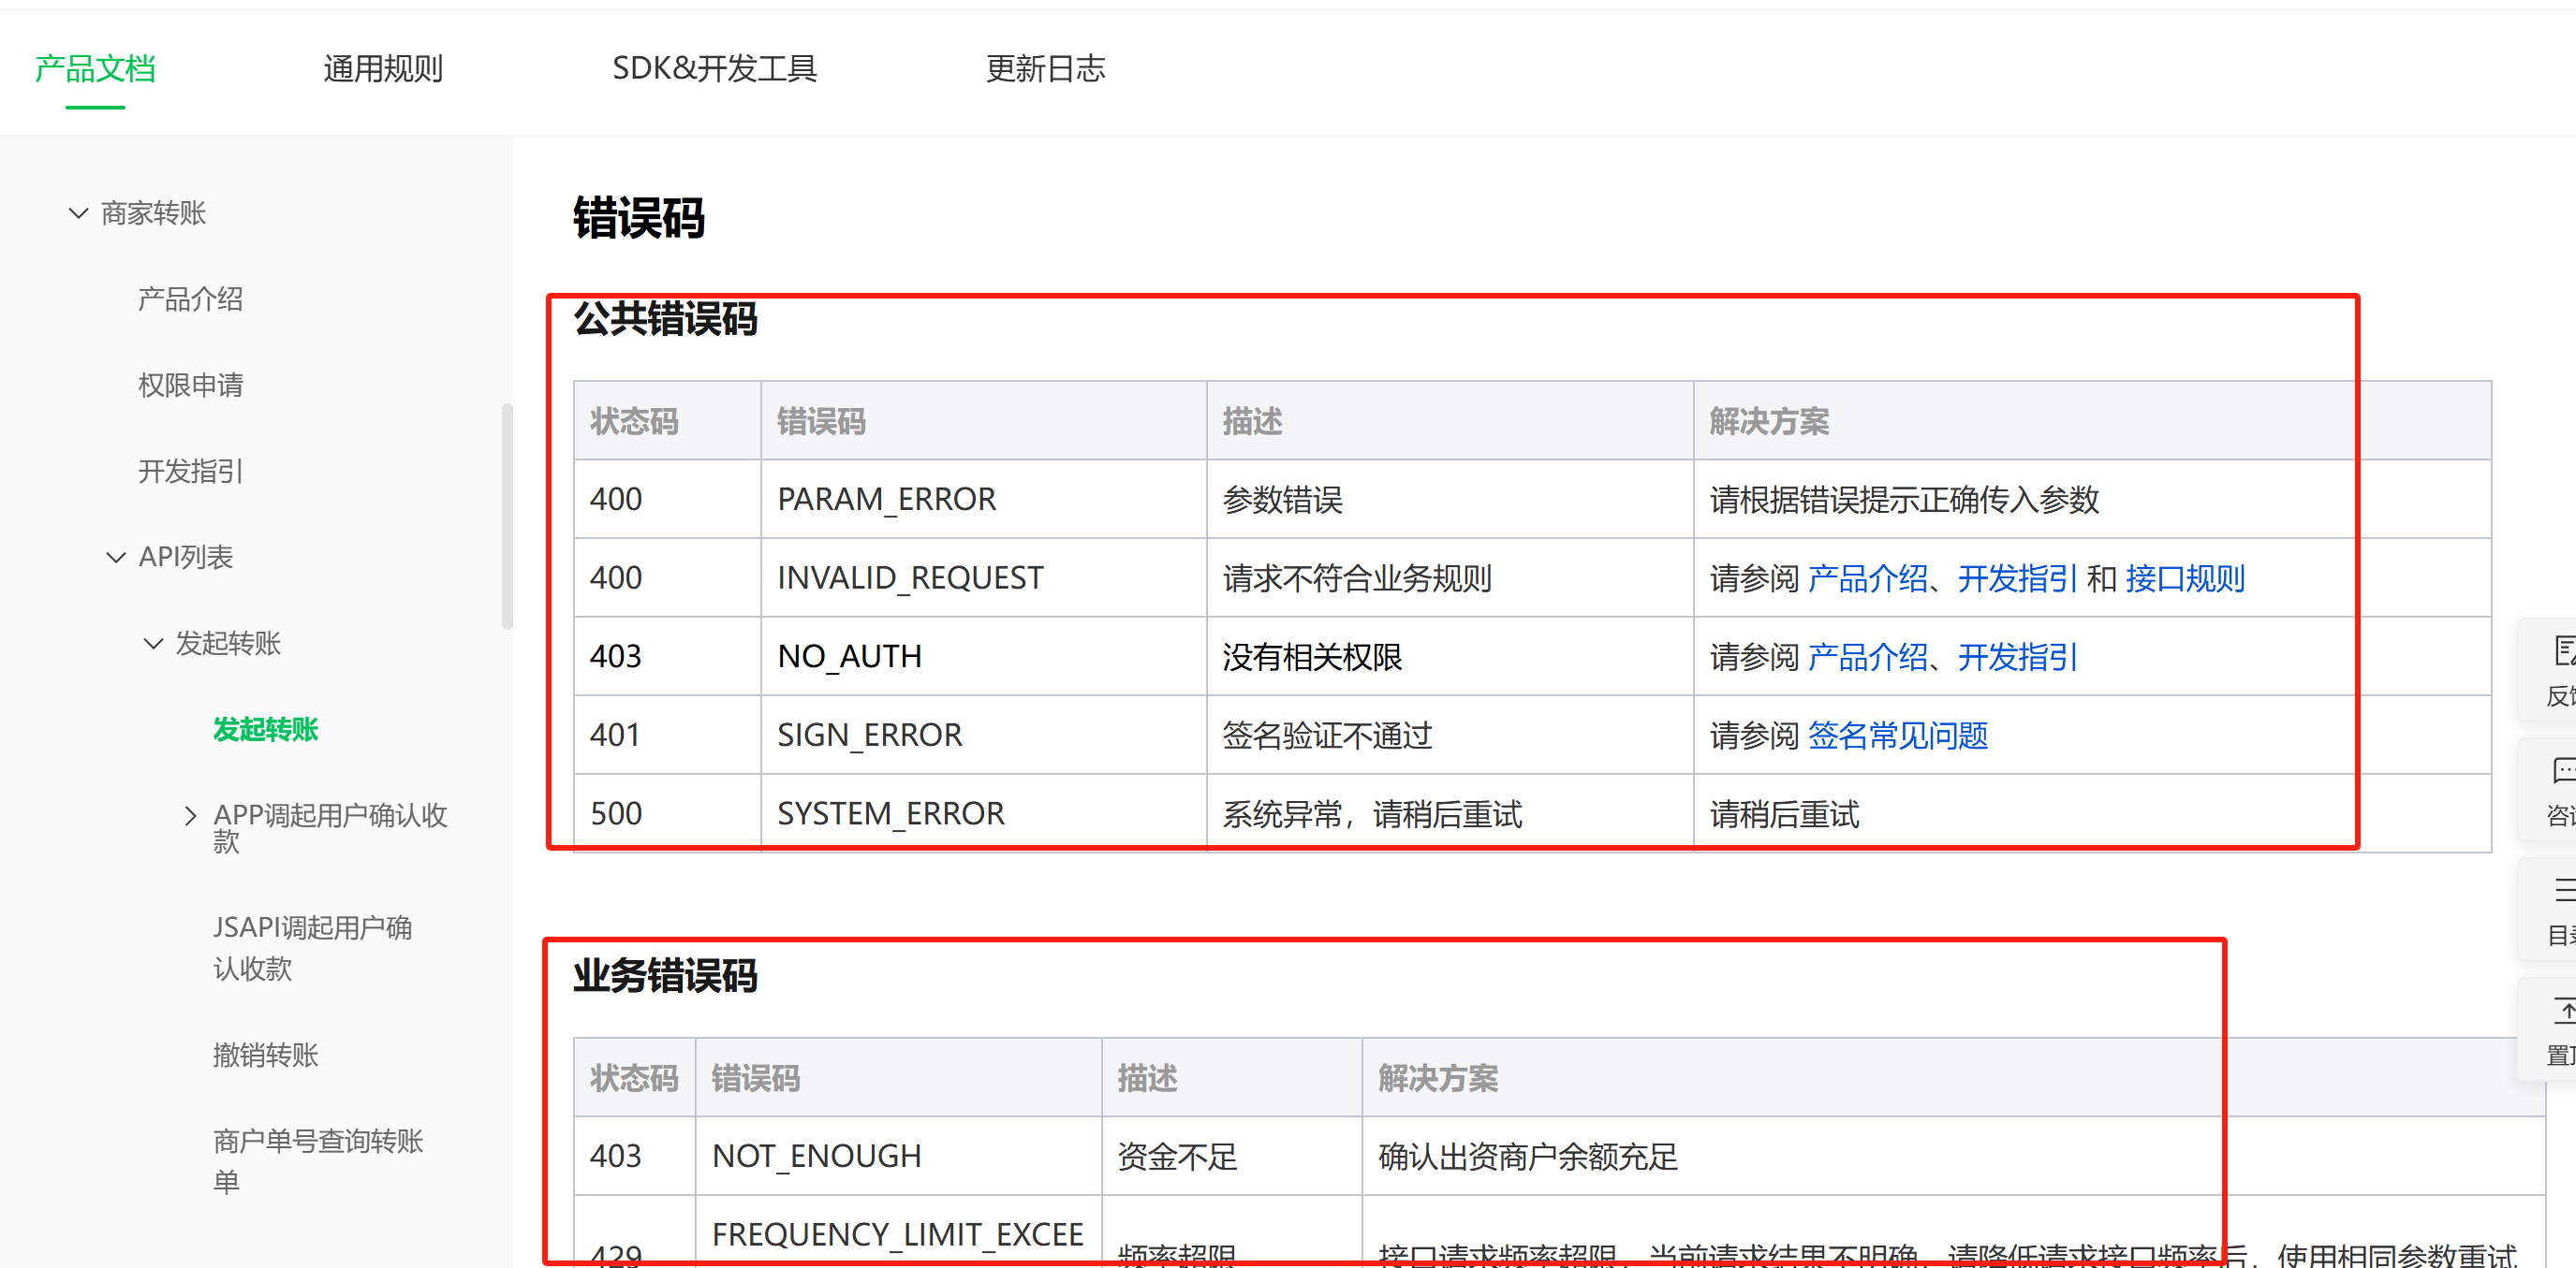Expand the APP调起用户确认收款 chevron
The width and height of the screenshot is (2576, 1268).
190,816
